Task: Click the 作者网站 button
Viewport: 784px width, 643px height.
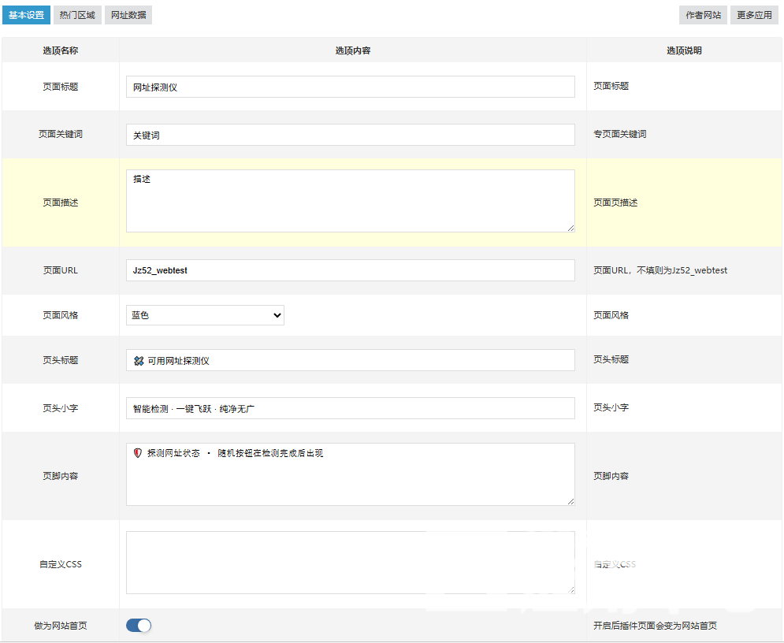Action: click(702, 14)
